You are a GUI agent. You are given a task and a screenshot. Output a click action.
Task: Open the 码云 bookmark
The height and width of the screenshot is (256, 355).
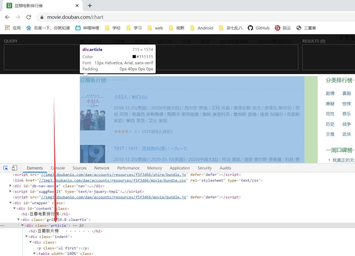283,28
